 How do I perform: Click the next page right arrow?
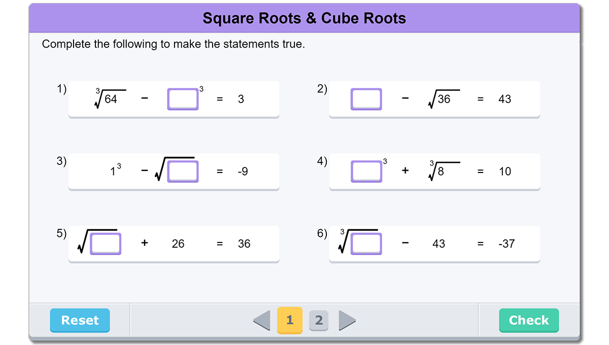(x=347, y=320)
